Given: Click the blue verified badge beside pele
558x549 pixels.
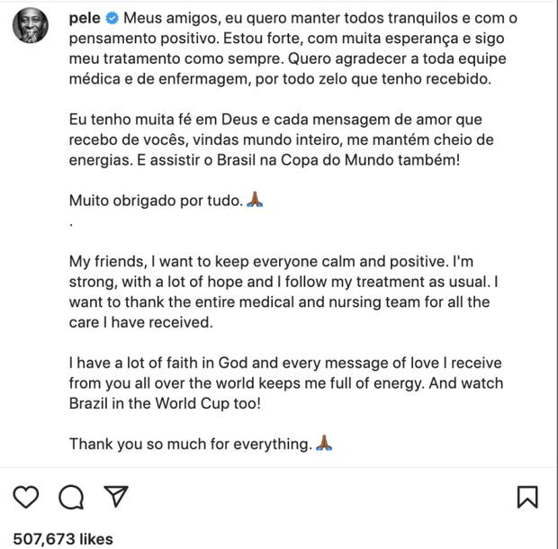Looking at the screenshot, I should 112,18.
